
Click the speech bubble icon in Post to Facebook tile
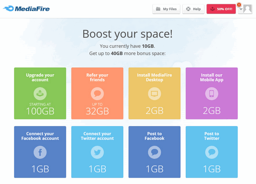point(154,152)
